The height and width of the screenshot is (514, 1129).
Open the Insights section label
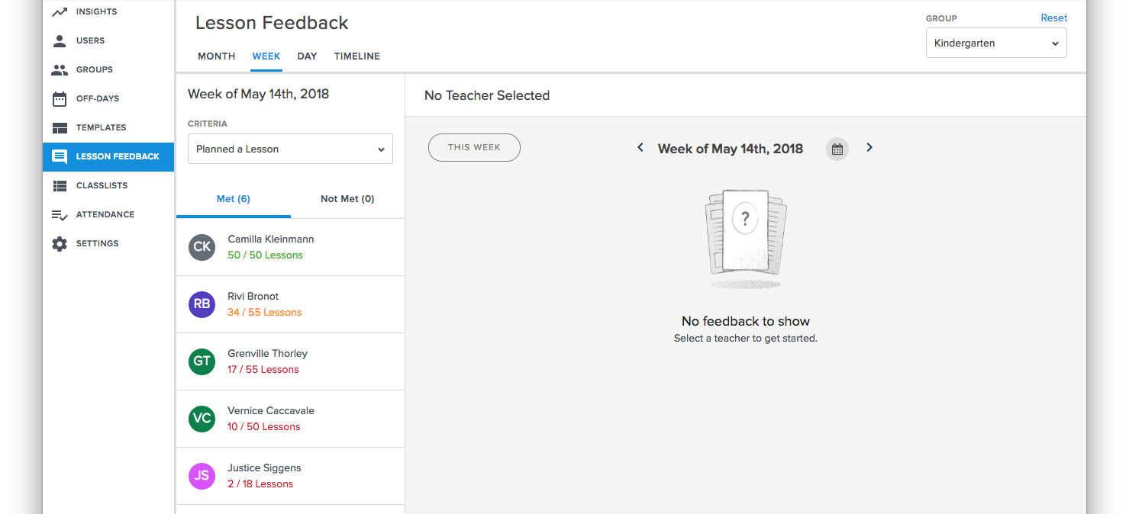click(96, 11)
